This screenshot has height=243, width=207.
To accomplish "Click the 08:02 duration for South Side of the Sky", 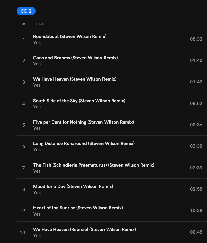I will click(x=196, y=104).
